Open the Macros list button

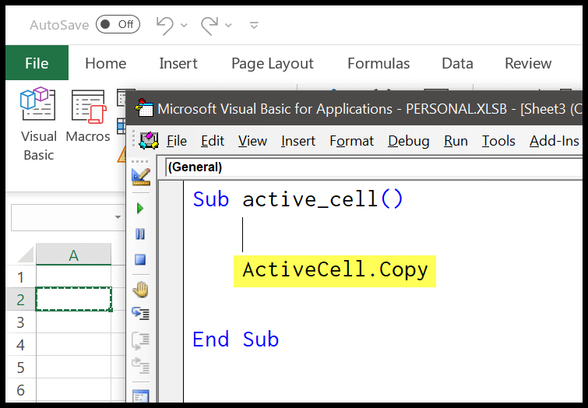click(88, 115)
